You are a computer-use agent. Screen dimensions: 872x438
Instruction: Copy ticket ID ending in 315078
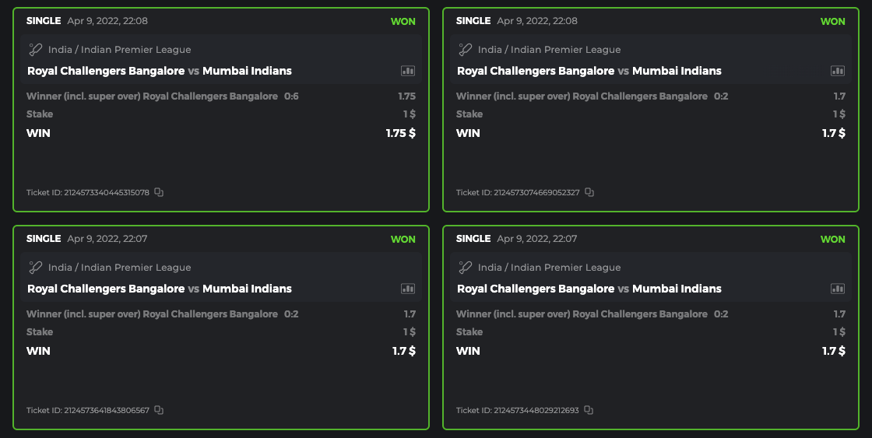tap(159, 192)
